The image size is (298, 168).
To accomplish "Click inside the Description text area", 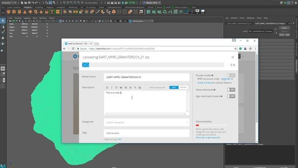I will 145,102.
